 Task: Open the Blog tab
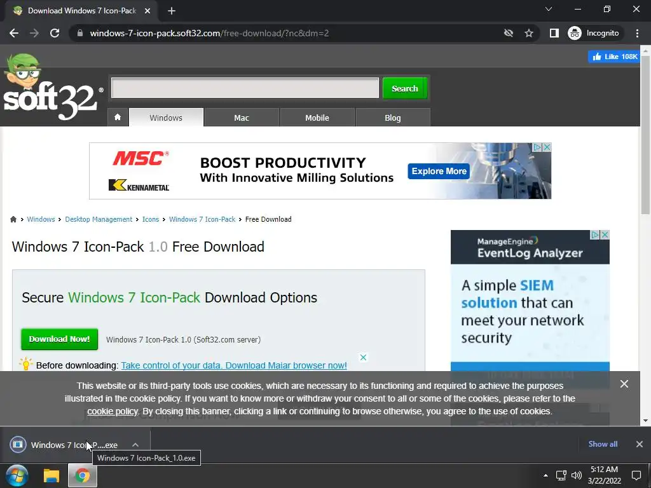393,118
